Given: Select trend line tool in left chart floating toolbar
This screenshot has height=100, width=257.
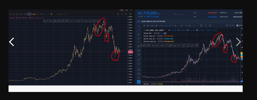Looking at the screenshot, I should [x=47, y=21].
